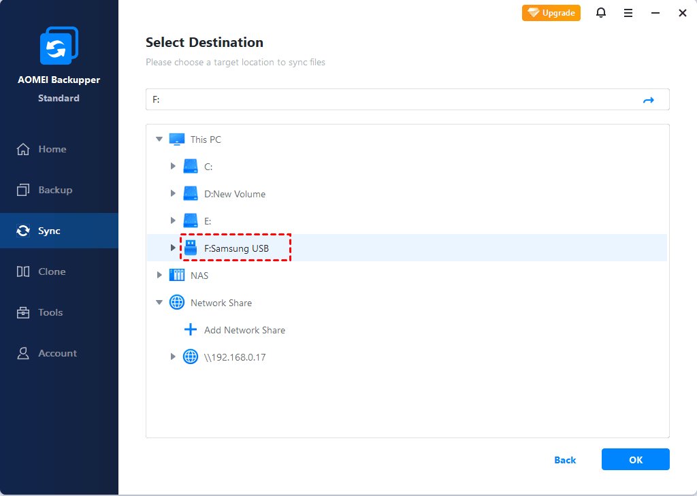Open Tools from the sidebar
697x496 pixels.
50,312
